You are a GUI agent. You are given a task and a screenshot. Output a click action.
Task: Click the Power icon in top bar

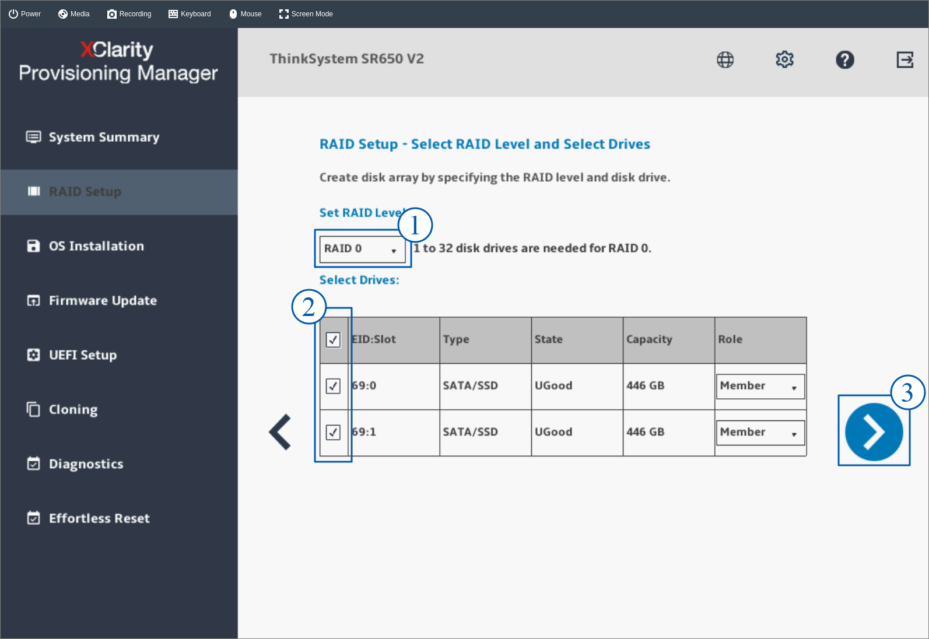[13, 14]
